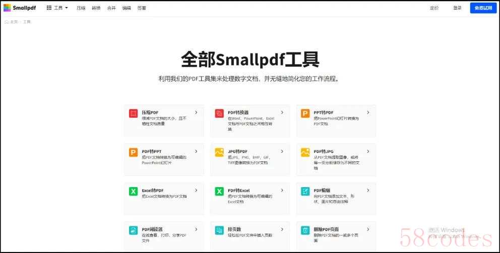Open the 合并 navigation item

point(111,8)
